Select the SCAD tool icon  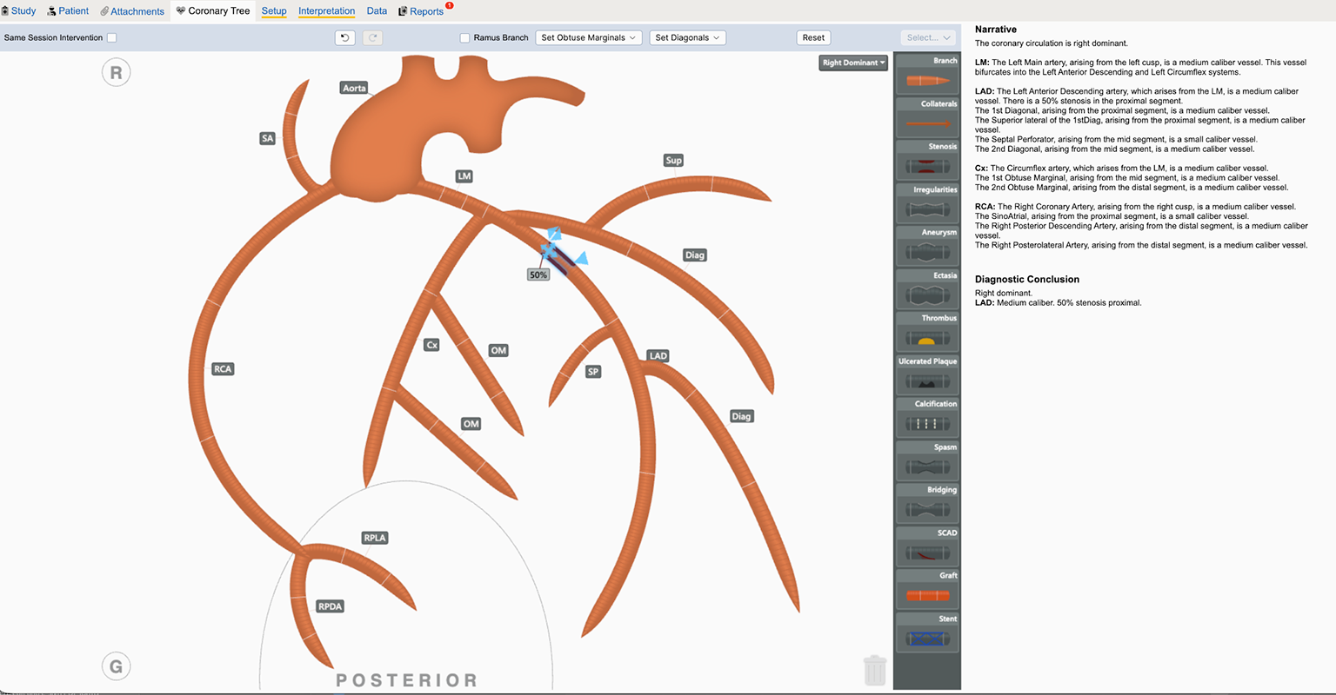[x=927, y=553]
